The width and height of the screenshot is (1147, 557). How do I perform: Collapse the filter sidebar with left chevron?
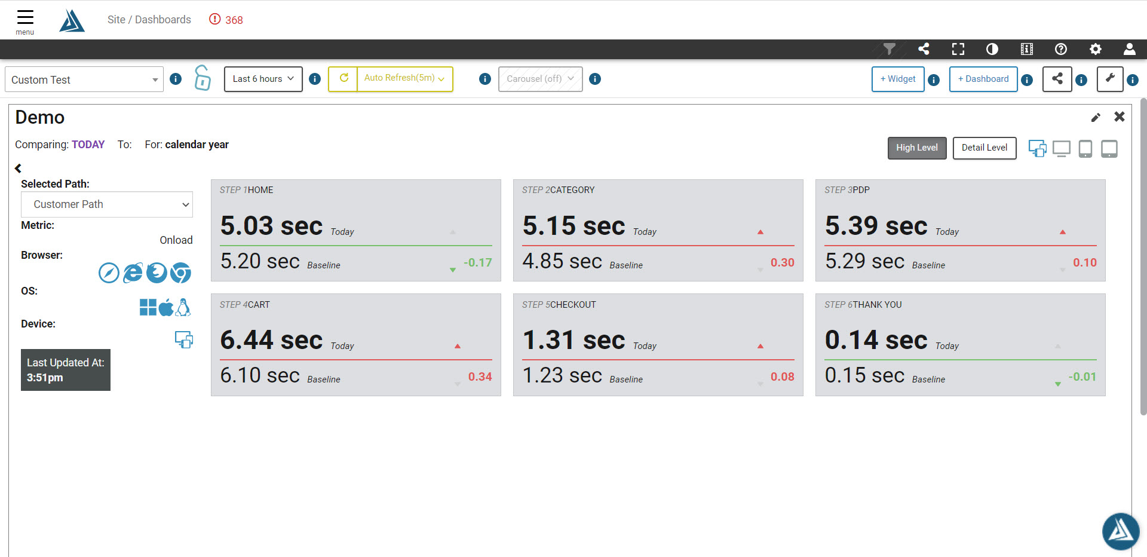18,169
